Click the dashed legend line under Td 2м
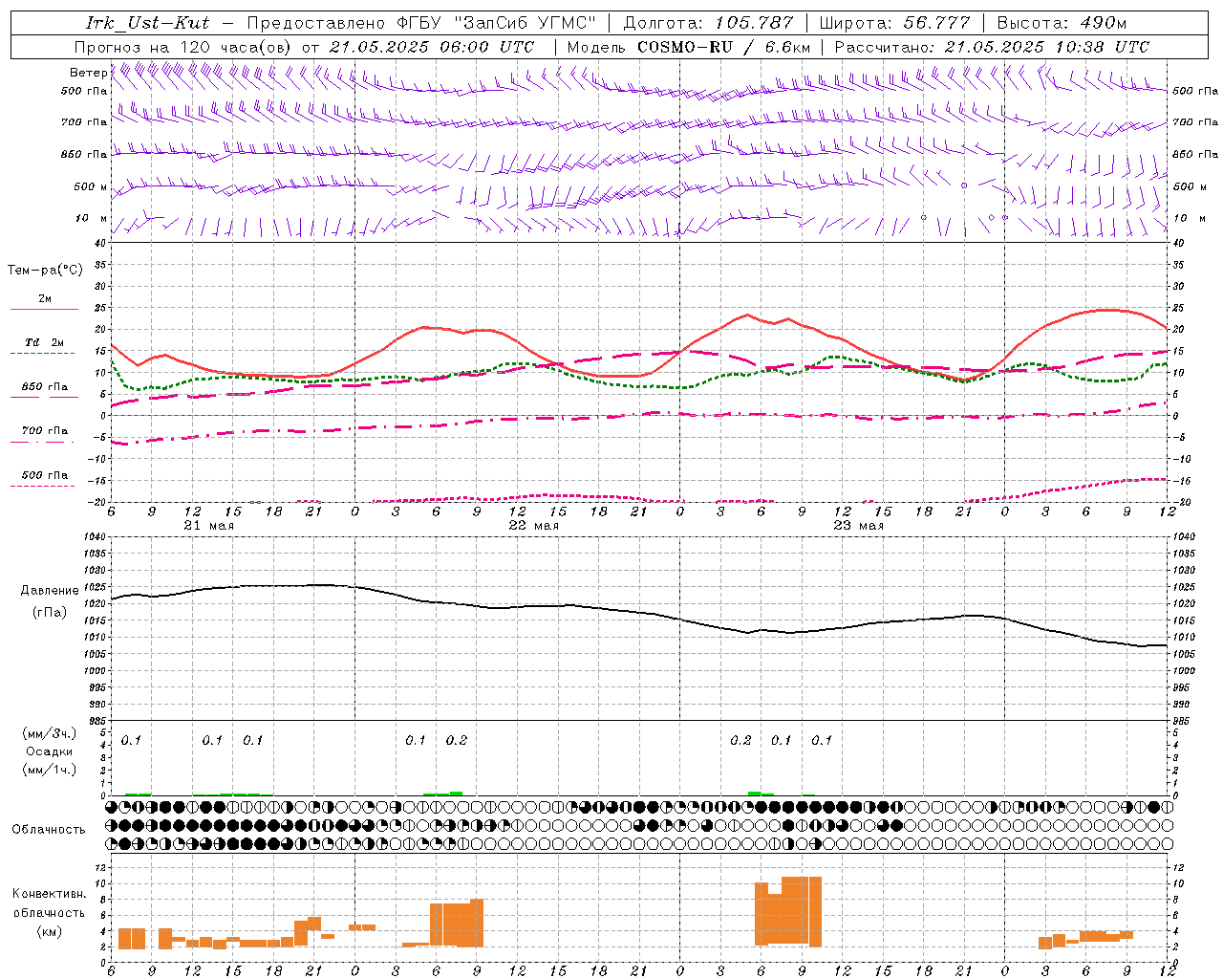This screenshot has width=1223, height=979. pyautogui.click(x=42, y=354)
